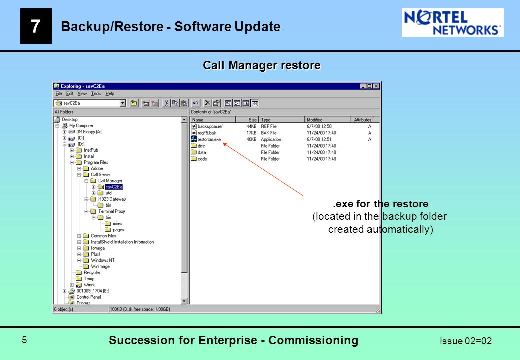Select the WinImage folder
Viewport: 520px width, 360px height.
(100, 267)
